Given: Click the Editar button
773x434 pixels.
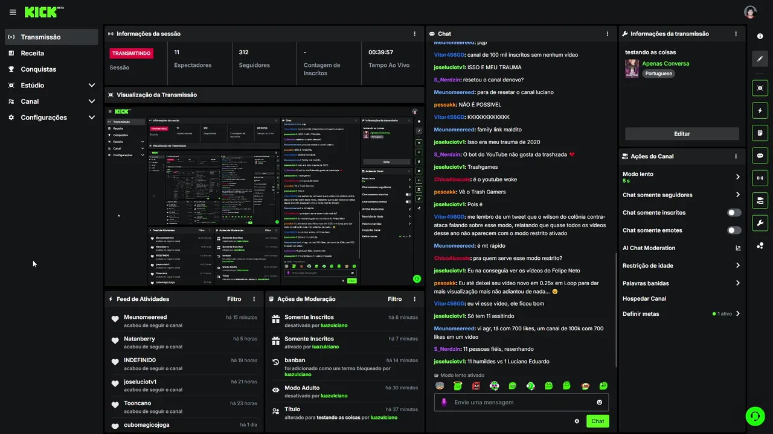Looking at the screenshot, I should pos(682,134).
